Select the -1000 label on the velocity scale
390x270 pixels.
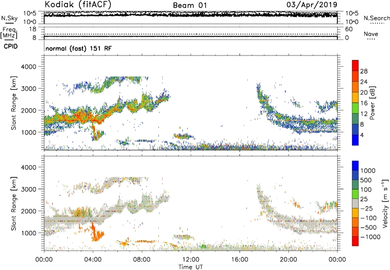pos(370,237)
